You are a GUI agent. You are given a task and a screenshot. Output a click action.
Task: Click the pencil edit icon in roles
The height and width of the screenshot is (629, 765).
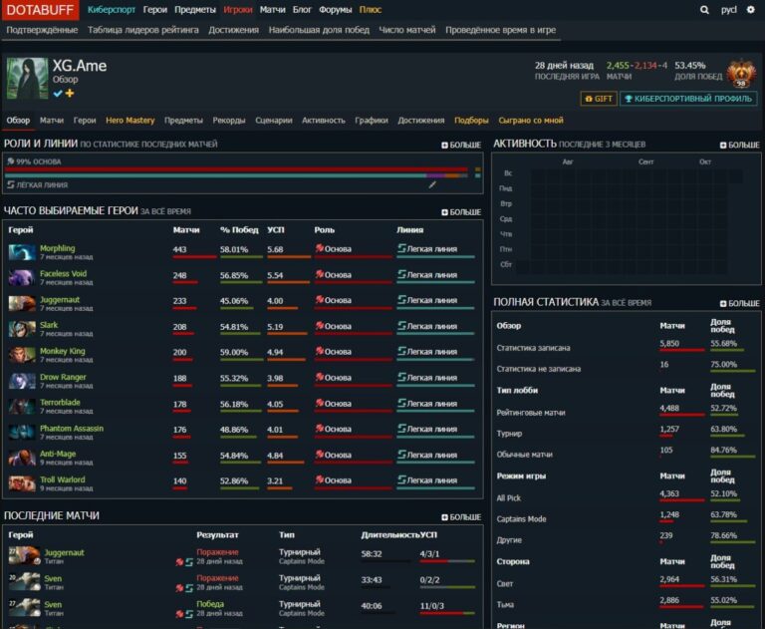(432, 184)
